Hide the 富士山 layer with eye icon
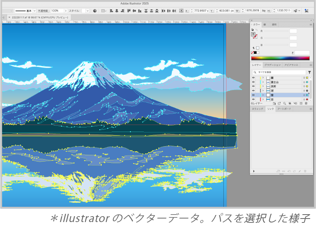This screenshot has width=316, height=226. point(253,82)
